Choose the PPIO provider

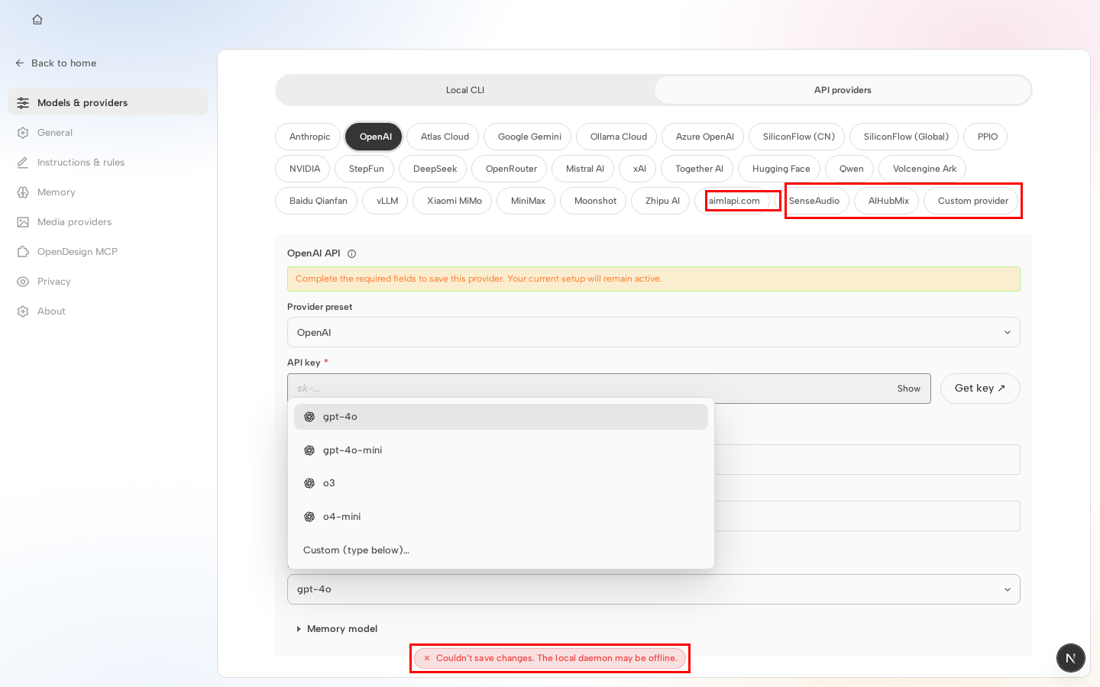click(x=986, y=137)
